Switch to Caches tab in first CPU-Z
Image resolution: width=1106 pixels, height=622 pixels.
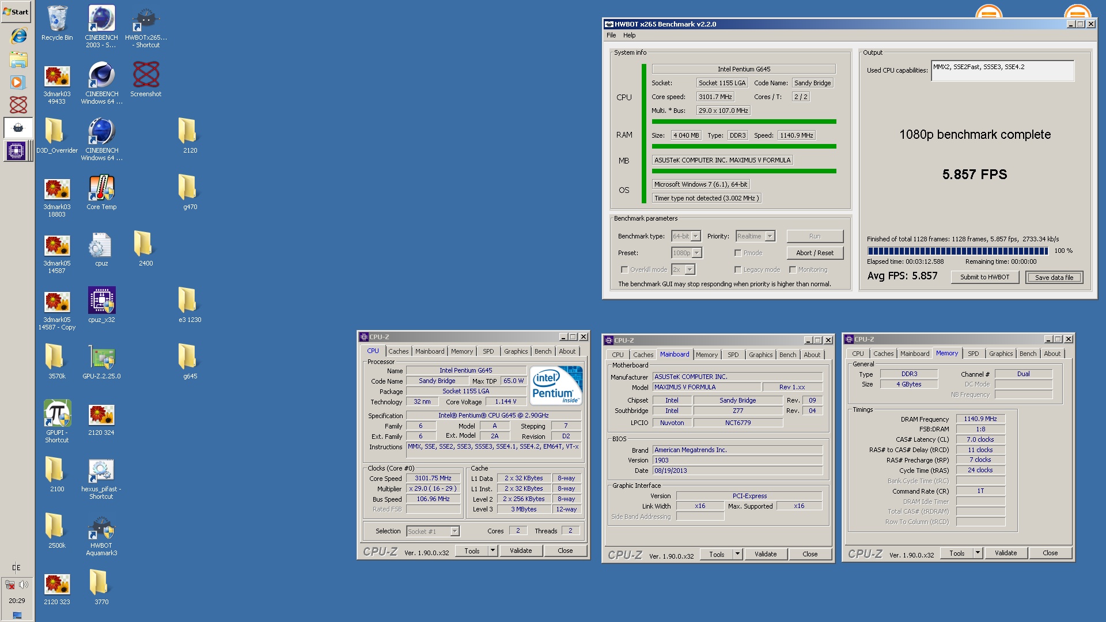(x=398, y=351)
